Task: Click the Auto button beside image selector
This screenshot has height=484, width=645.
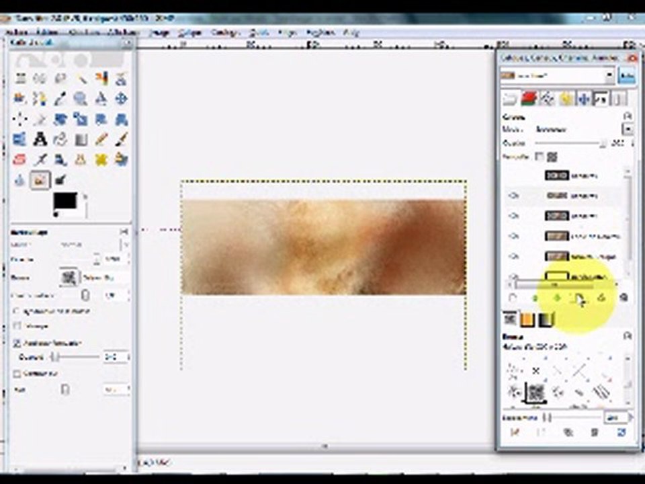Action: tap(628, 76)
